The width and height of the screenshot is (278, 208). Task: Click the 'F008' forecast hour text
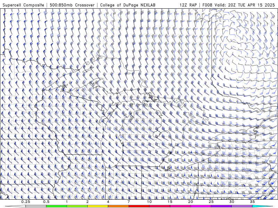click(x=207, y=5)
